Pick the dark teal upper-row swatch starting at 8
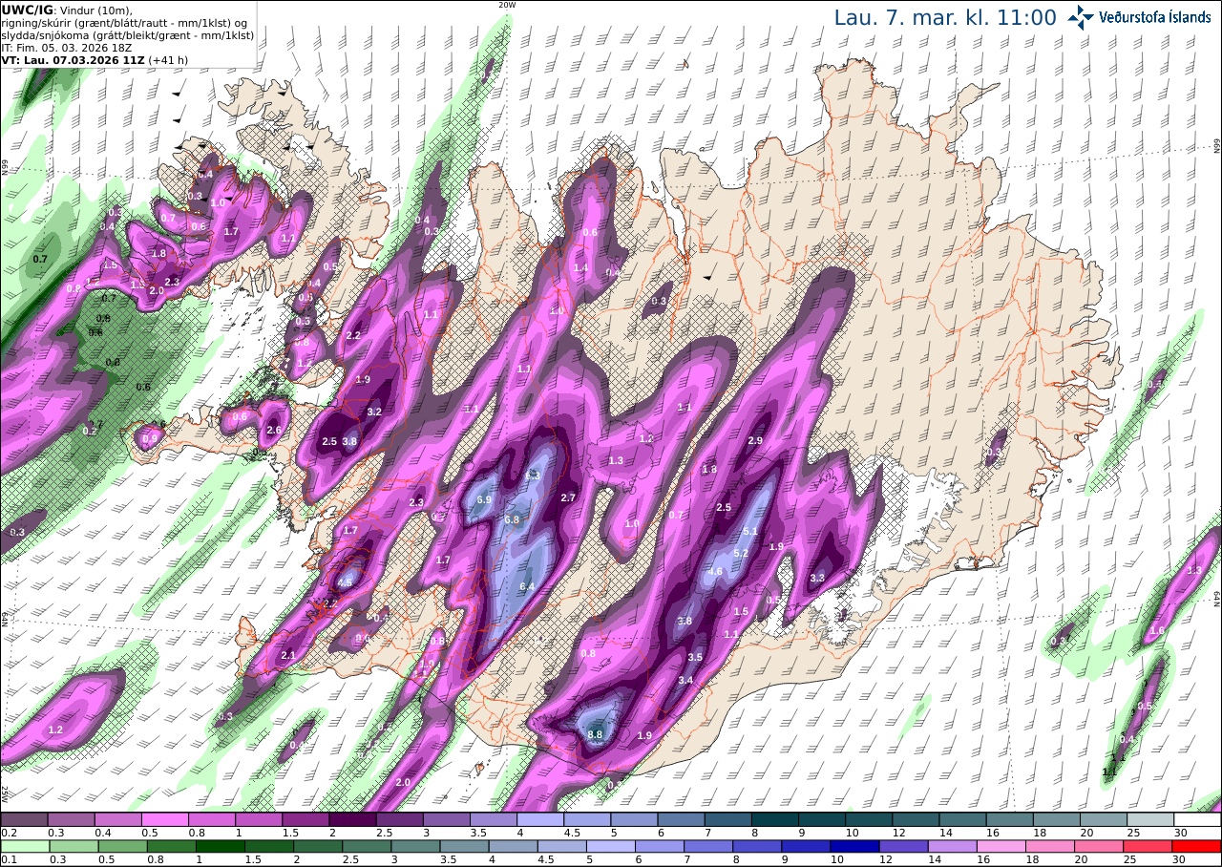This screenshot has height=867, width=1222. (775, 819)
